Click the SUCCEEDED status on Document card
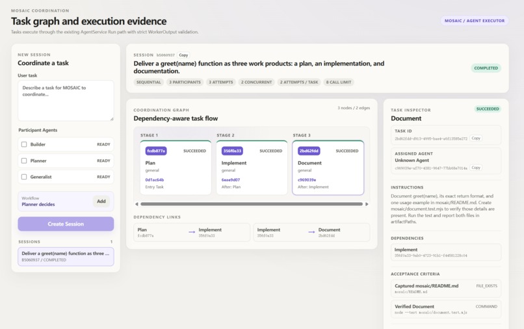Screen dimensions: 524x329 click(347, 151)
